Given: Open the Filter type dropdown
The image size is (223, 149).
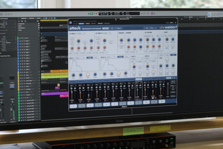Looking at the screenshot, I should pyautogui.click(x=149, y=36).
